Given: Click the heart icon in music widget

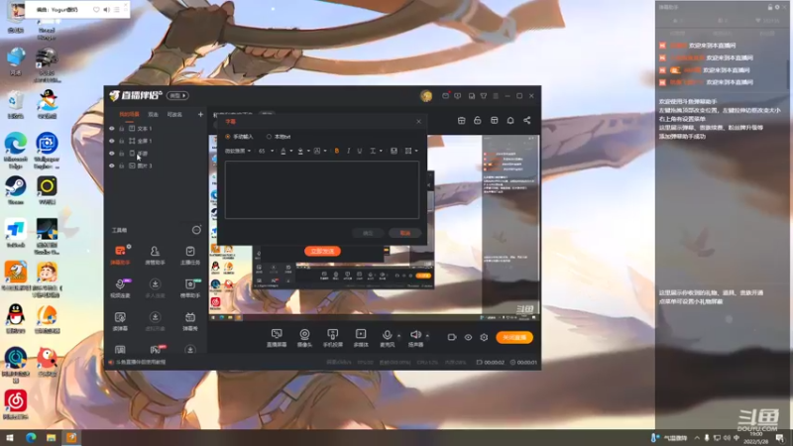Looking at the screenshot, I should (96, 10).
